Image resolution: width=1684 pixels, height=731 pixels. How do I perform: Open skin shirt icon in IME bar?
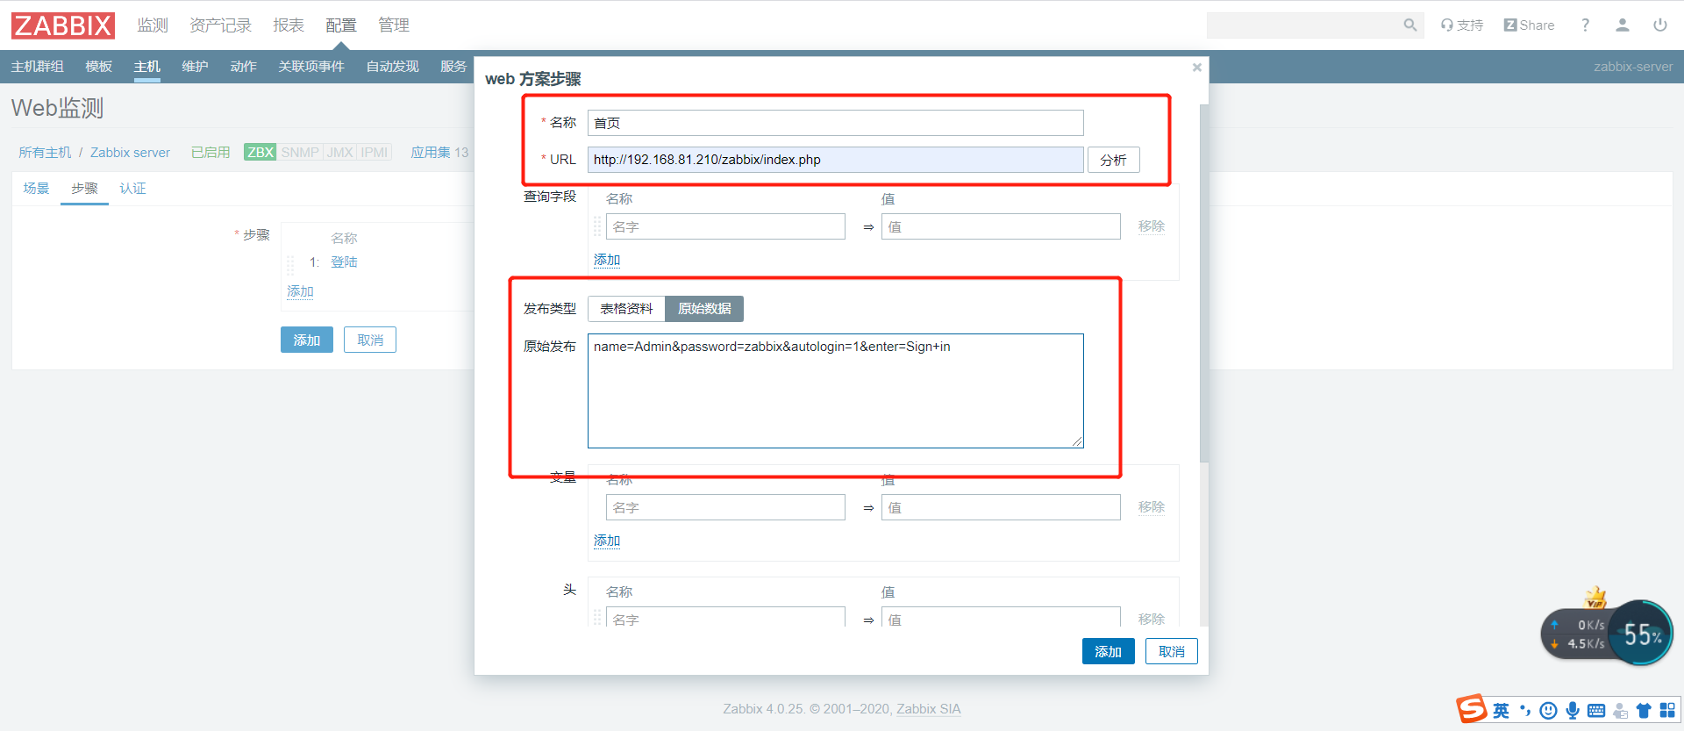pos(1644,711)
